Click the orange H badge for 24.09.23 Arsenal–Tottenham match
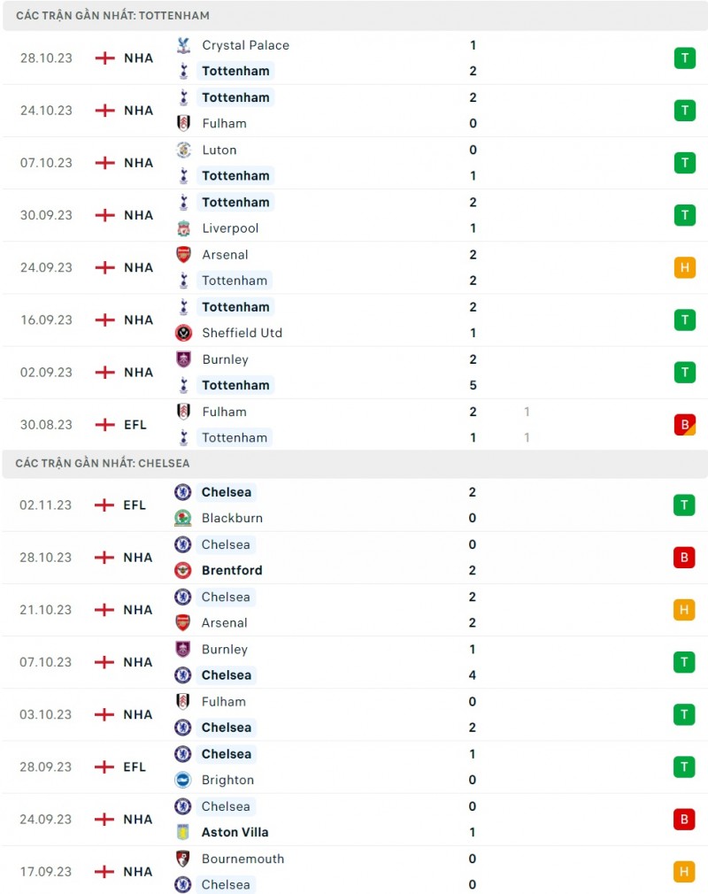Viewport: 708px width, 894px height. (x=684, y=267)
